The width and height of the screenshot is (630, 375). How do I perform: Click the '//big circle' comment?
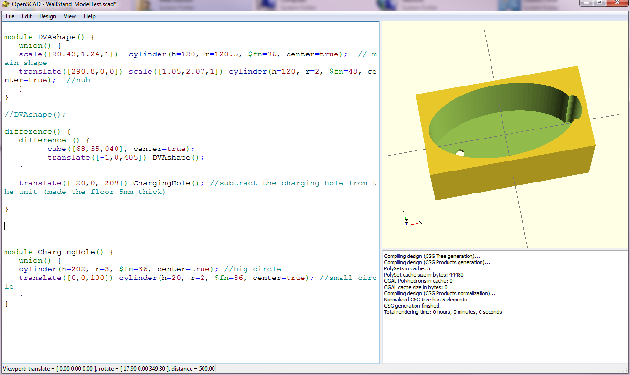click(x=253, y=269)
